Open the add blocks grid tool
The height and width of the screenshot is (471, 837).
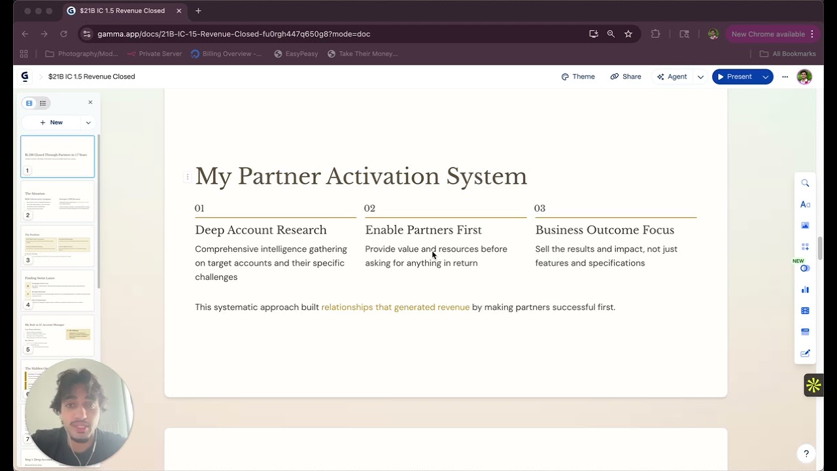click(805, 247)
